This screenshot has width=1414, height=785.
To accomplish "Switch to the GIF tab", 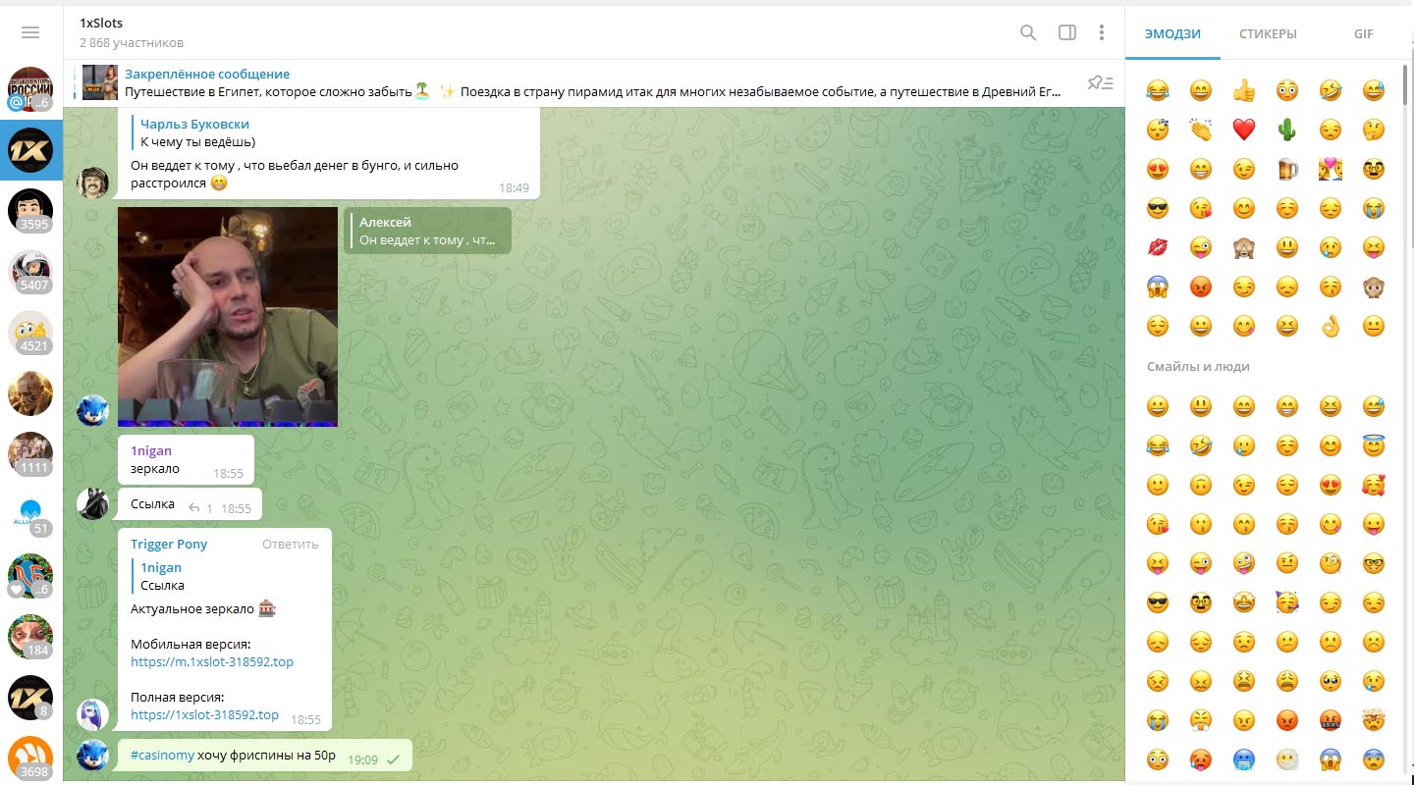I will point(1363,33).
